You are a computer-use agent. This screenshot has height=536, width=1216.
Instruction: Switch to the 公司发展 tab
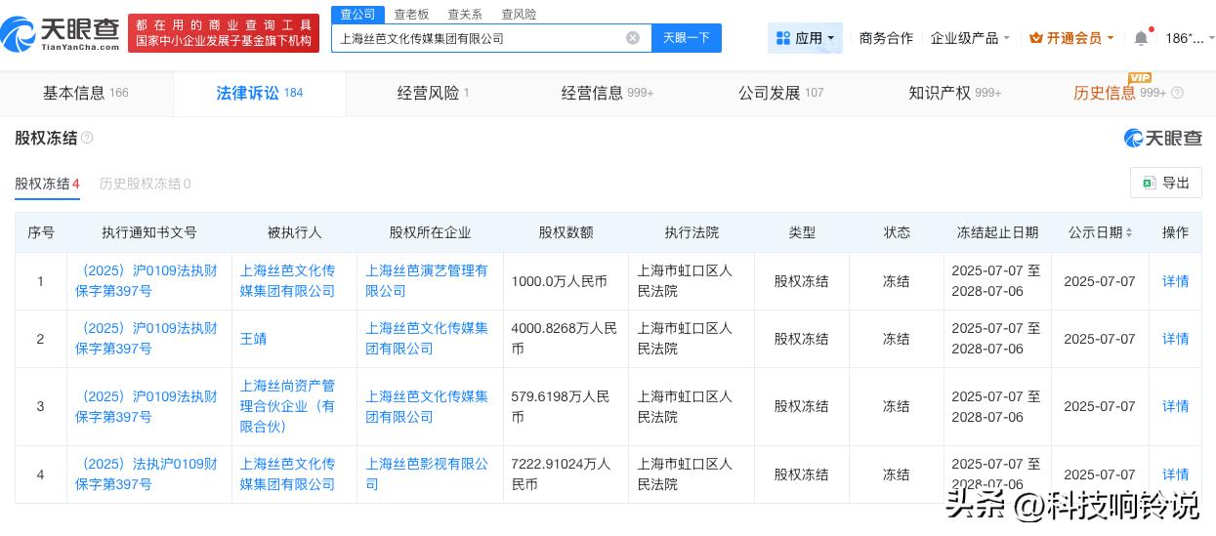[x=780, y=93]
